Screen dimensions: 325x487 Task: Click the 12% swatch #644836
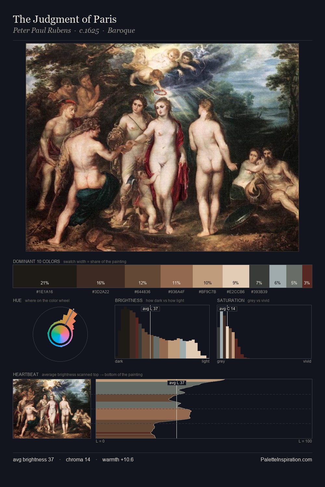tap(143, 276)
